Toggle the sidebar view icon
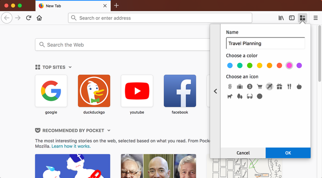This screenshot has width=322, height=178. pos(292,18)
